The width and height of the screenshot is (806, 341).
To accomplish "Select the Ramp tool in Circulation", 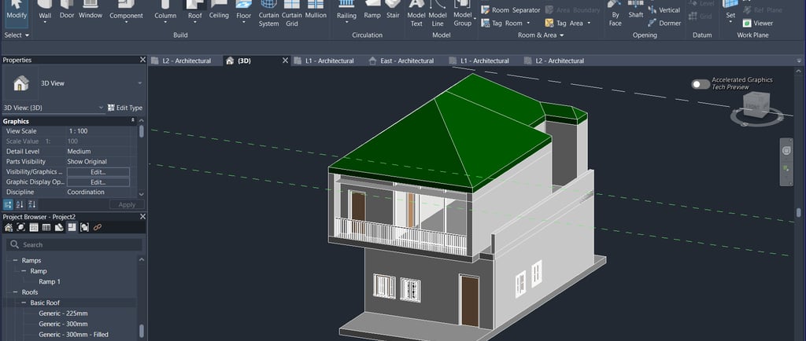I will (x=372, y=11).
